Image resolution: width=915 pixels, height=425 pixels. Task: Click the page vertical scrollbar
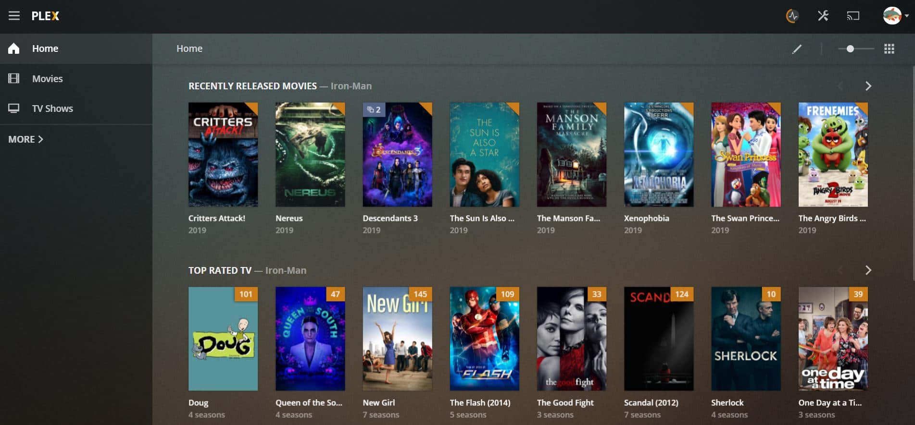pyautogui.click(x=913, y=173)
